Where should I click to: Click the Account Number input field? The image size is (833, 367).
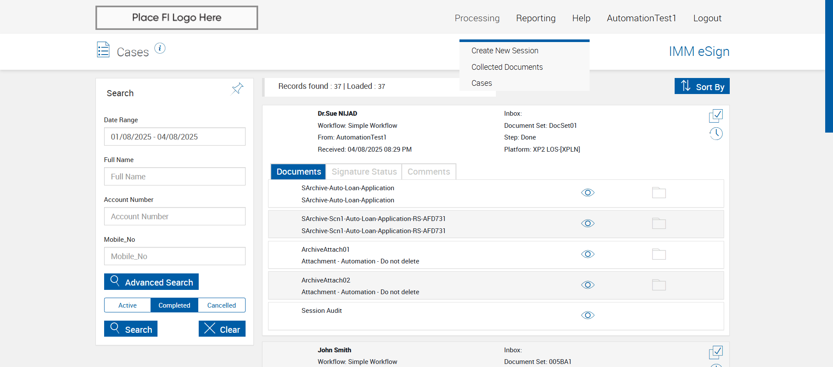tap(174, 217)
